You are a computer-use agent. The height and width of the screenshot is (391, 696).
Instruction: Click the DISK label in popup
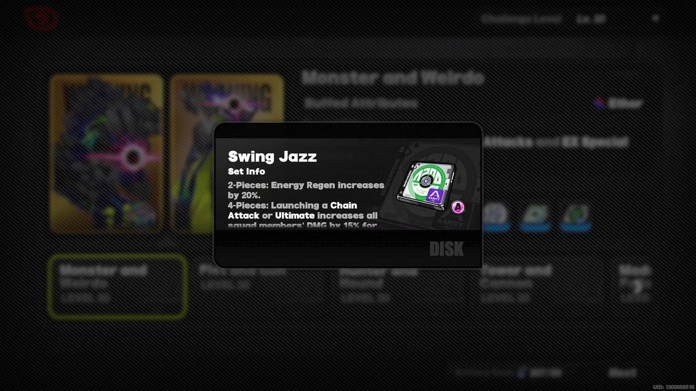[x=447, y=249]
